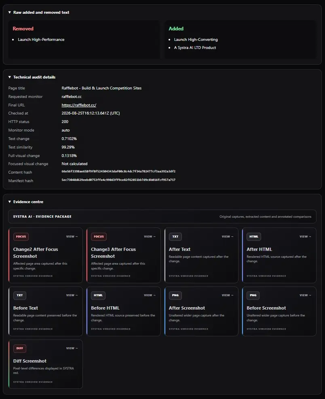Select the Before Text card title
This screenshot has width=325, height=399.
click(25, 308)
